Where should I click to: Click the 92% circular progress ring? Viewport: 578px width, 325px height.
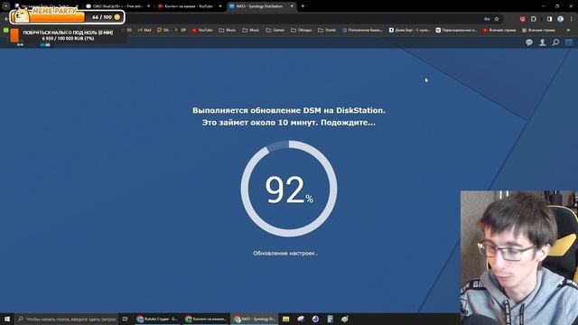pyautogui.click(x=289, y=189)
